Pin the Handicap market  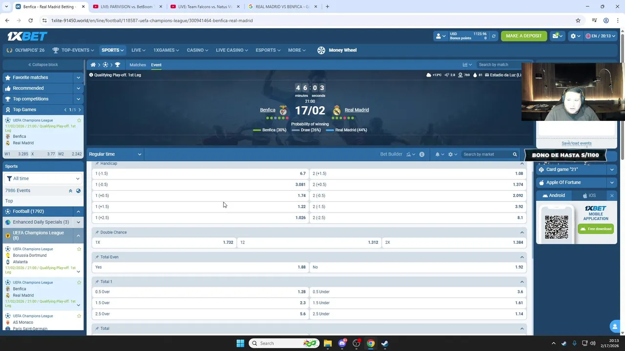[97, 164]
